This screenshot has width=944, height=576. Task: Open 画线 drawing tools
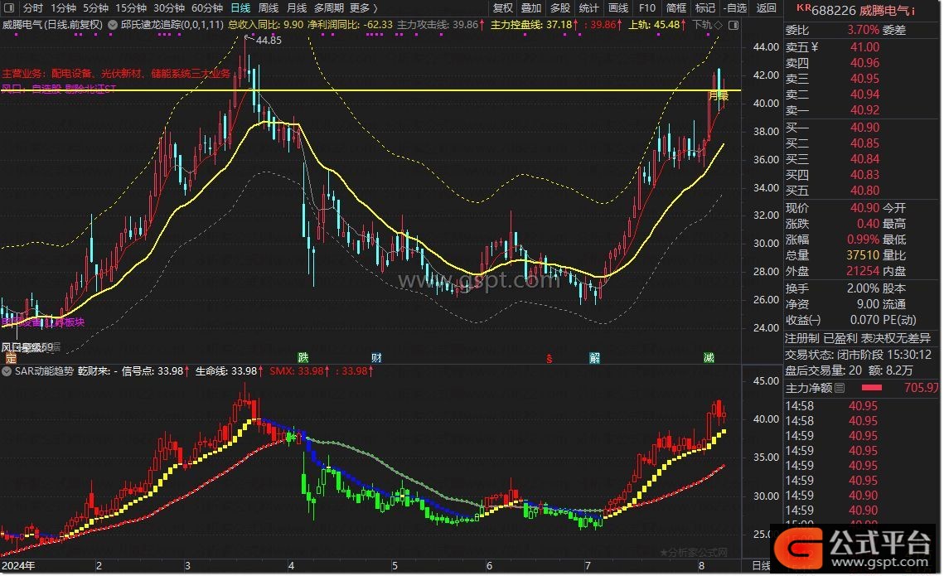pos(618,7)
